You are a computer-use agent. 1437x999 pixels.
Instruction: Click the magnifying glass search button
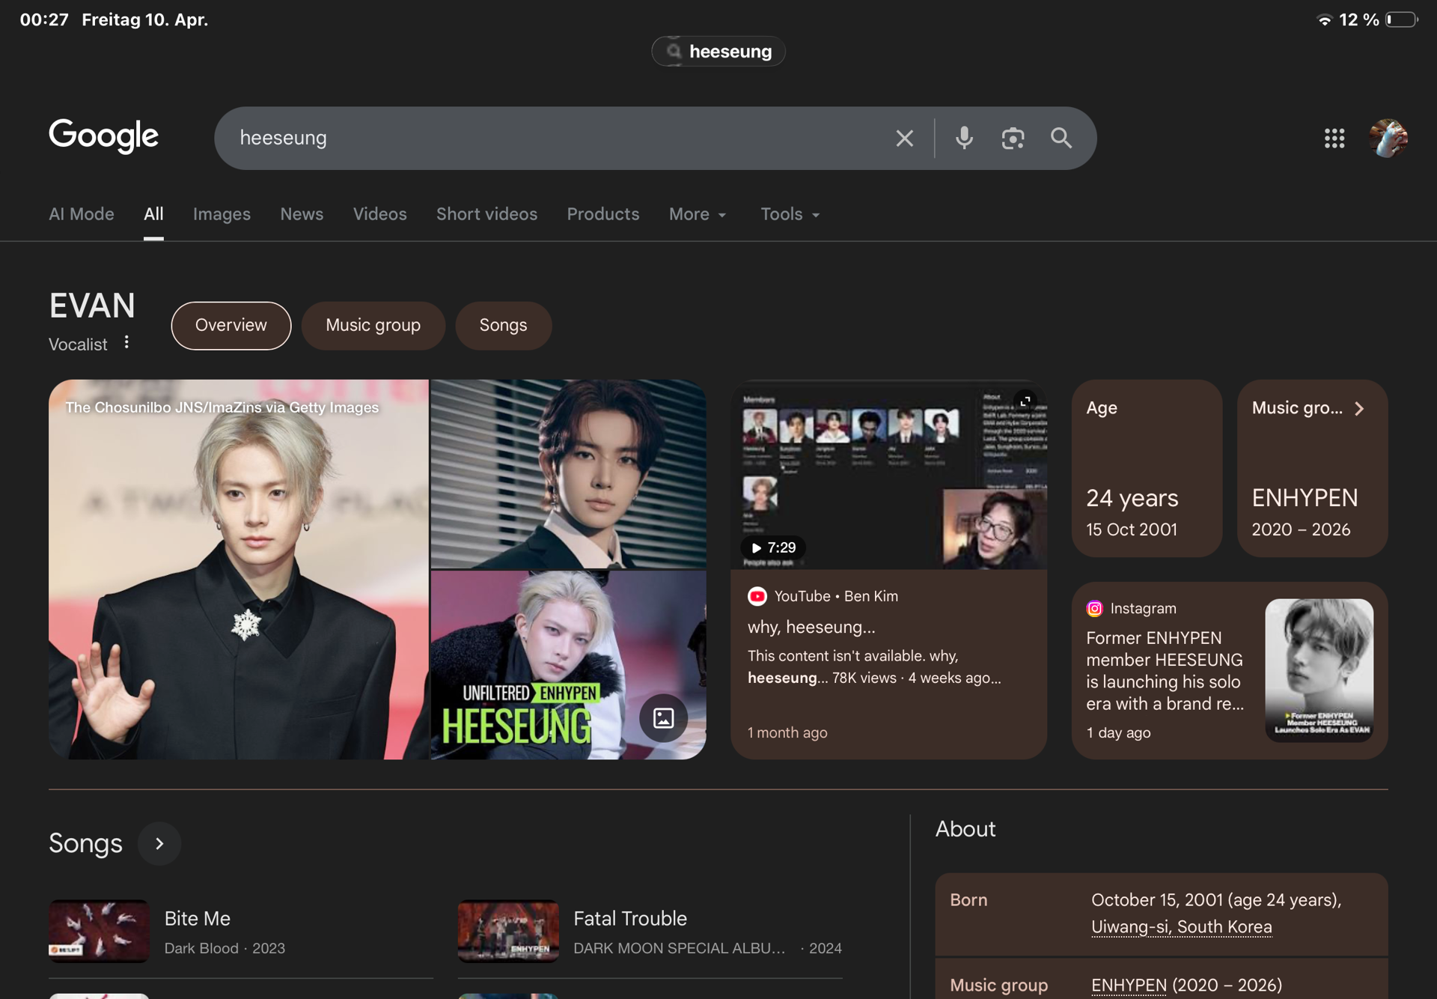(x=1061, y=138)
